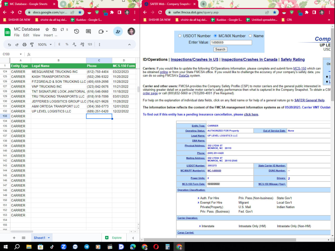Open Safety Rating link
The width and height of the screenshot is (335, 251).
(292, 59)
